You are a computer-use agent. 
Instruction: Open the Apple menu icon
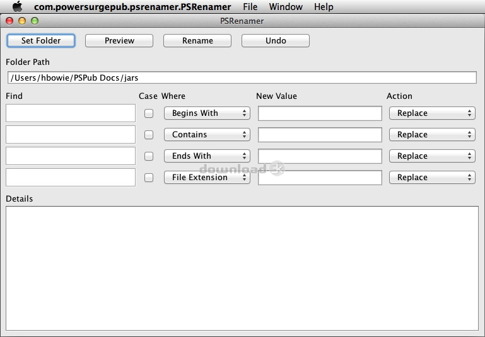18,7
